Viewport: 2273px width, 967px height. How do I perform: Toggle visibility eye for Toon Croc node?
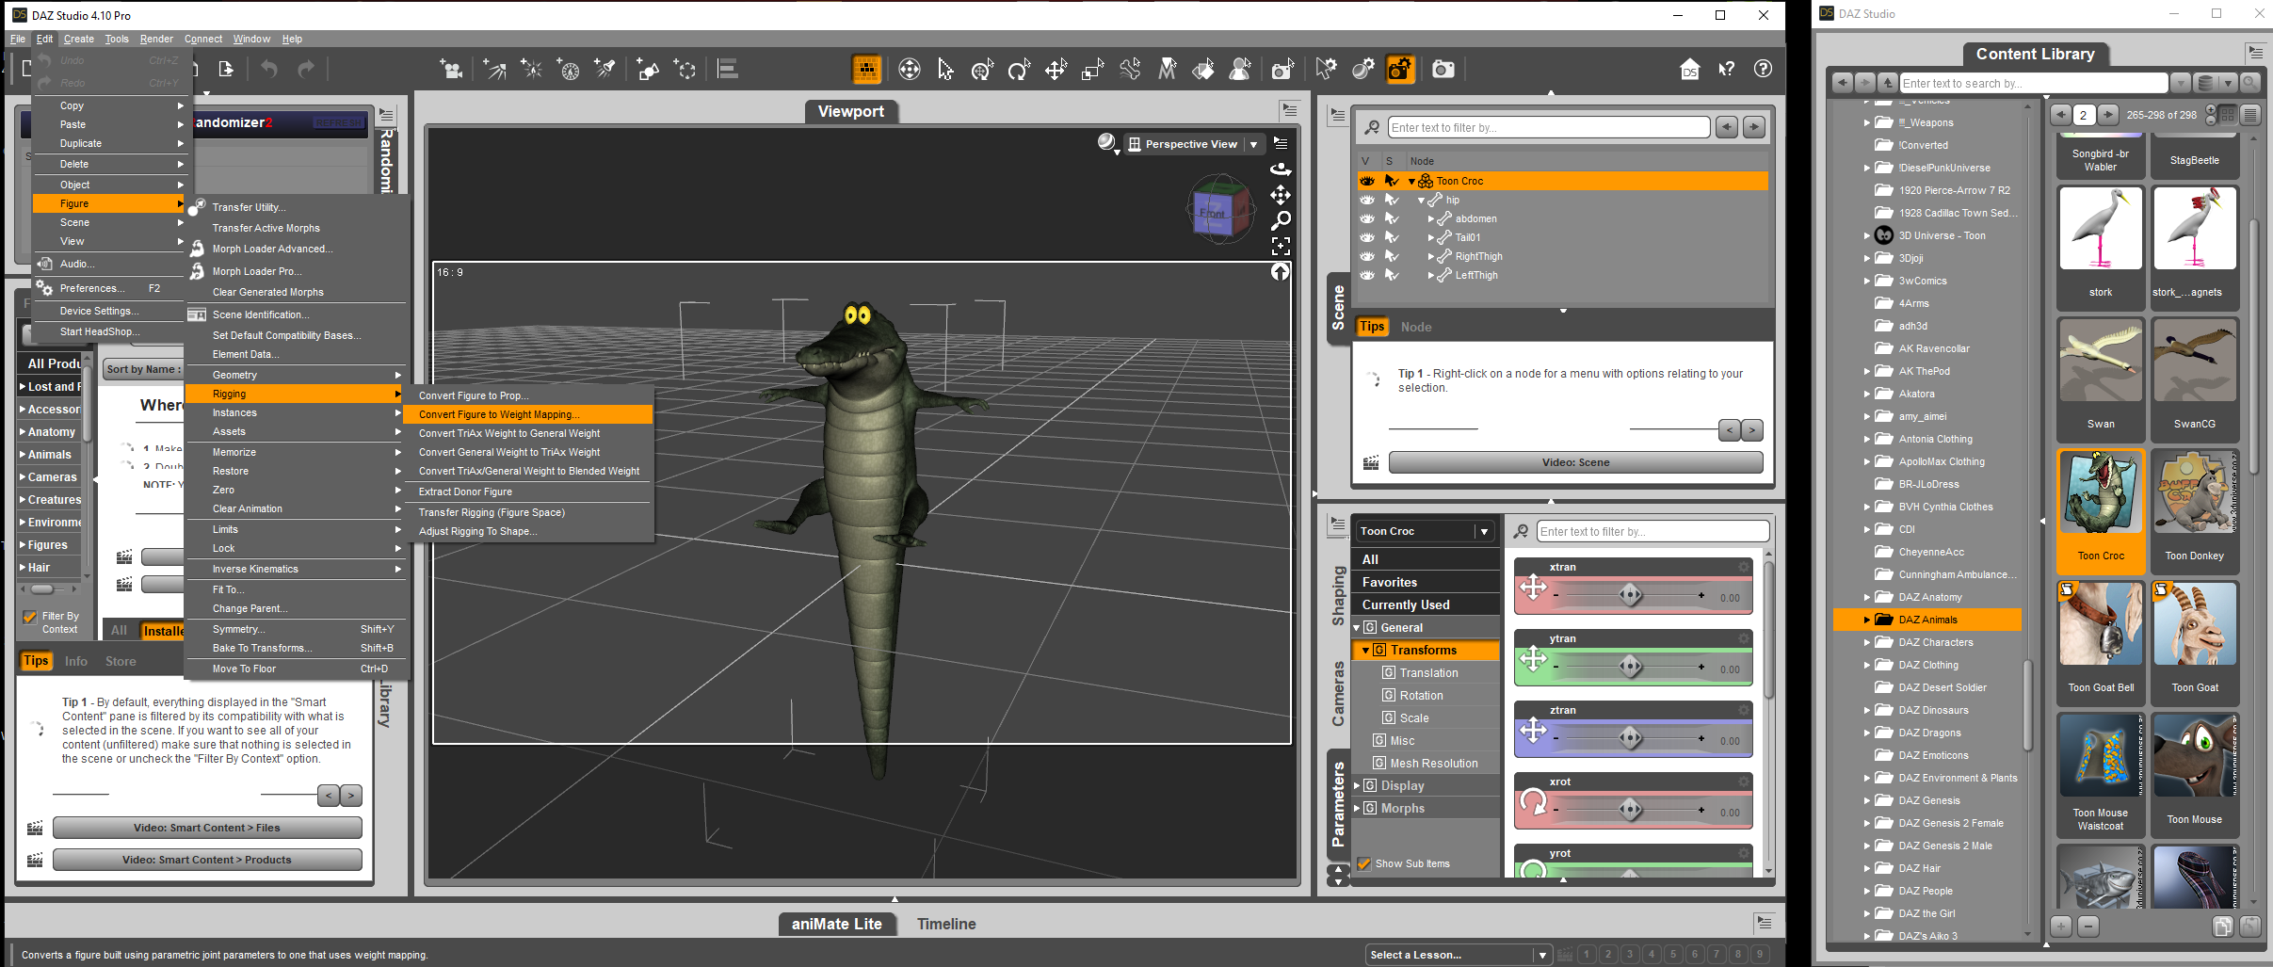tap(1367, 181)
